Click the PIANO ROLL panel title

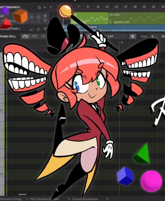pos(8,37)
